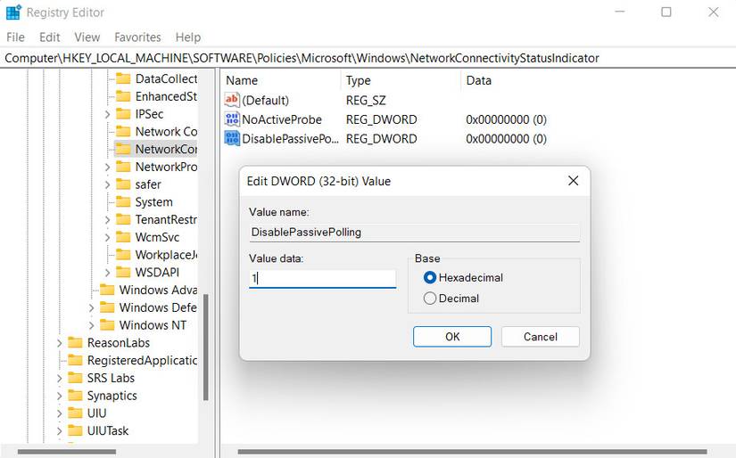Viewport: 736px width, 458px height.
Task: Click the selected NetworkCor folder icon
Action: point(123,149)
